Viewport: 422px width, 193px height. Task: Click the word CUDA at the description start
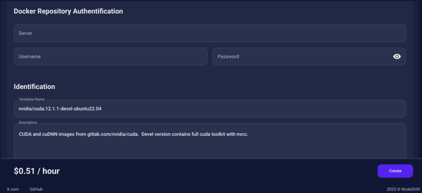click(25, 134)
